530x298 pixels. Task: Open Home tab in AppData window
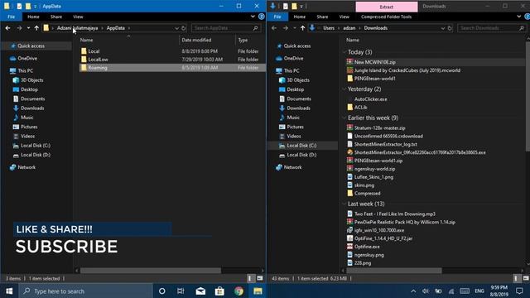pos(33,17)
